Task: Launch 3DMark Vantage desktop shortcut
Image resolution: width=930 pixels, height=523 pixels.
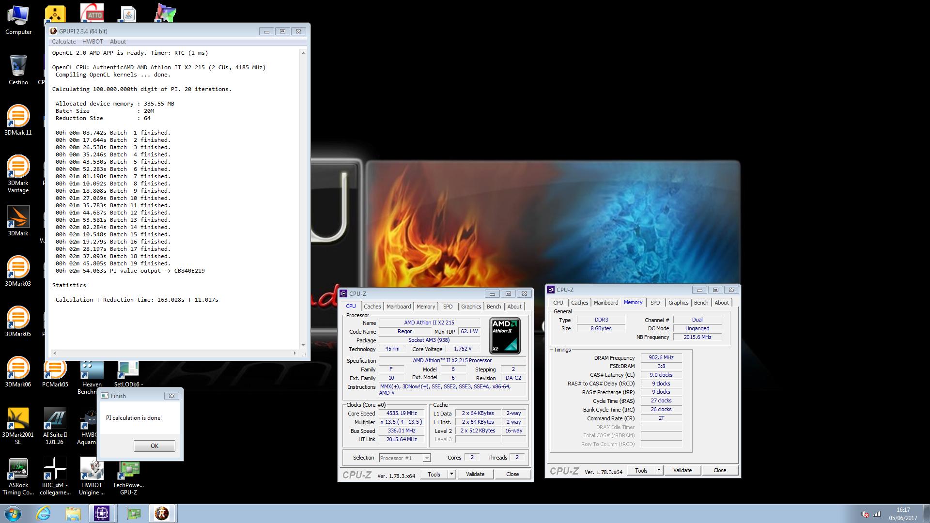Action: point(18,173)
